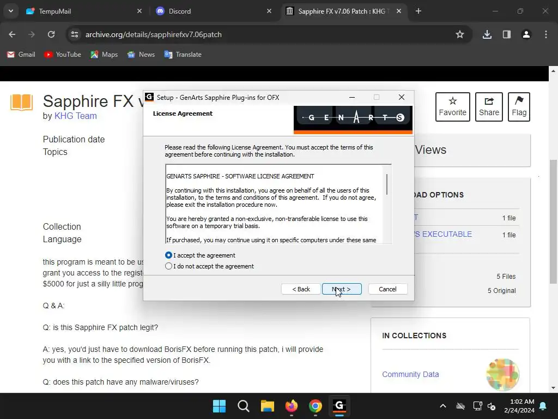This screenshot has width=558, height=419.
Task: Show hidden system tray icons chevron
Action: (x=443, y=406)
